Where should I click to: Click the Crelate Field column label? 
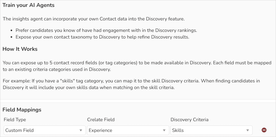[101, 120]
